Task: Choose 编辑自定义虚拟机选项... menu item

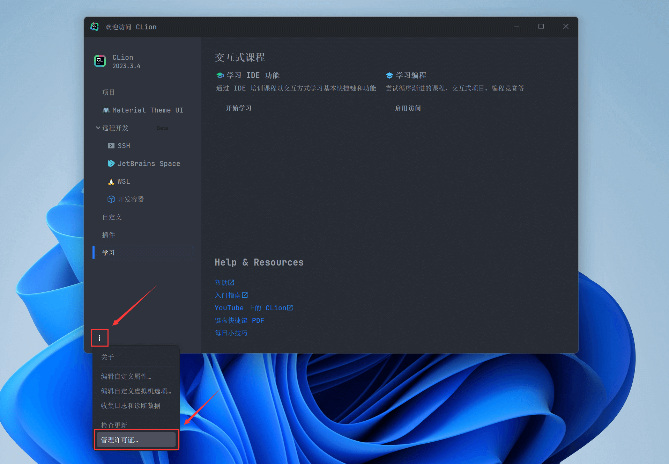Action: (136, 391)
